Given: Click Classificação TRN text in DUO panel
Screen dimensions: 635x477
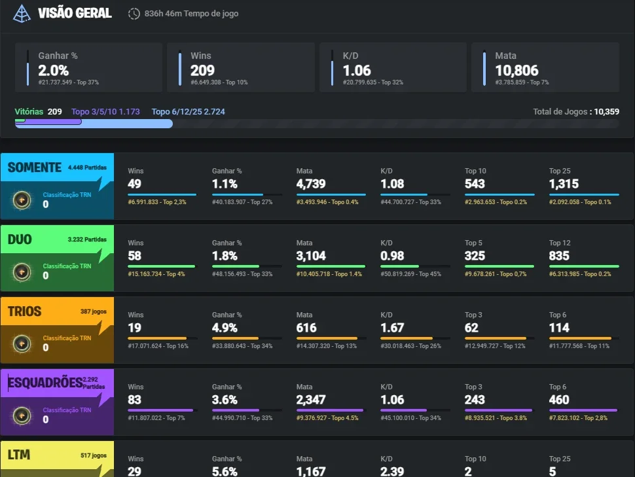Looking at the screenshot, I should (67, 266).
